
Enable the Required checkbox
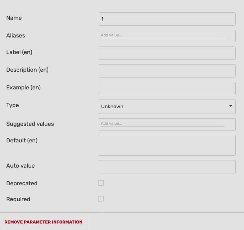coord(101,199)
